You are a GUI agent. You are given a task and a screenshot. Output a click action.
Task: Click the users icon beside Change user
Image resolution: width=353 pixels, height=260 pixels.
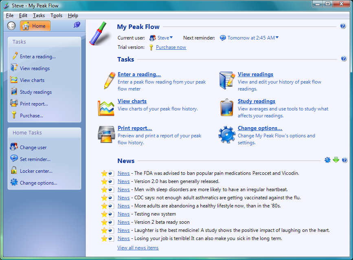click(x=14, y=147)
